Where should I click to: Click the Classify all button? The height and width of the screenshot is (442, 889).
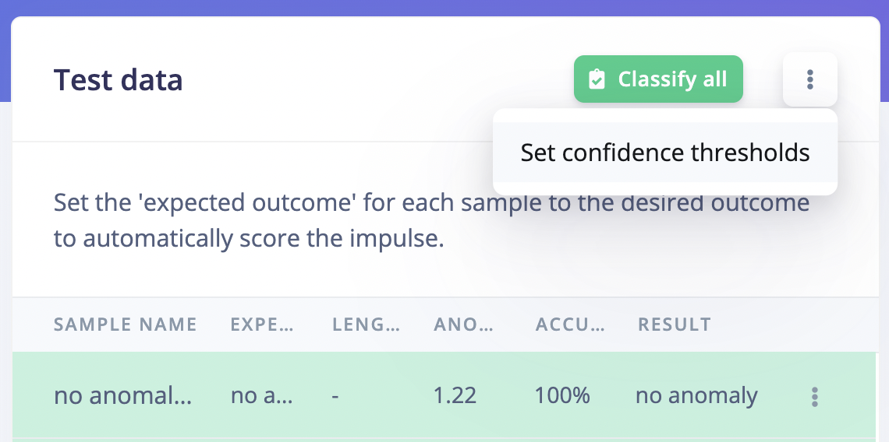pos(658,79)
